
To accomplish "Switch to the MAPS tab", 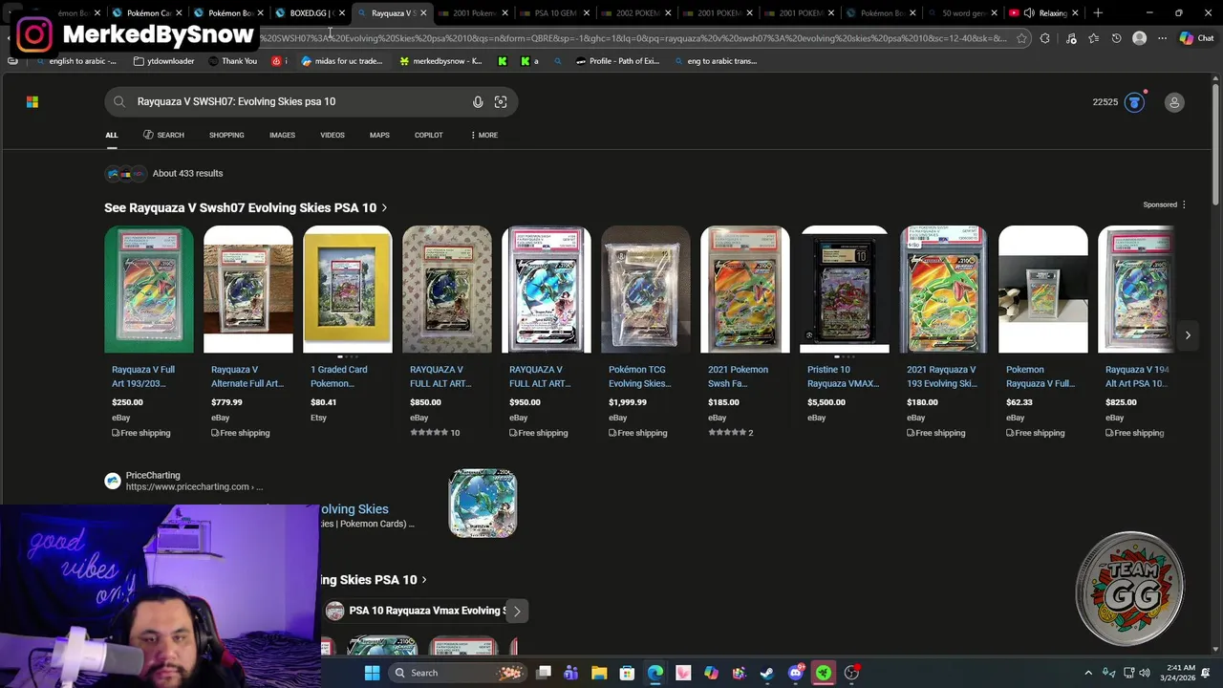I will (379, 135).
